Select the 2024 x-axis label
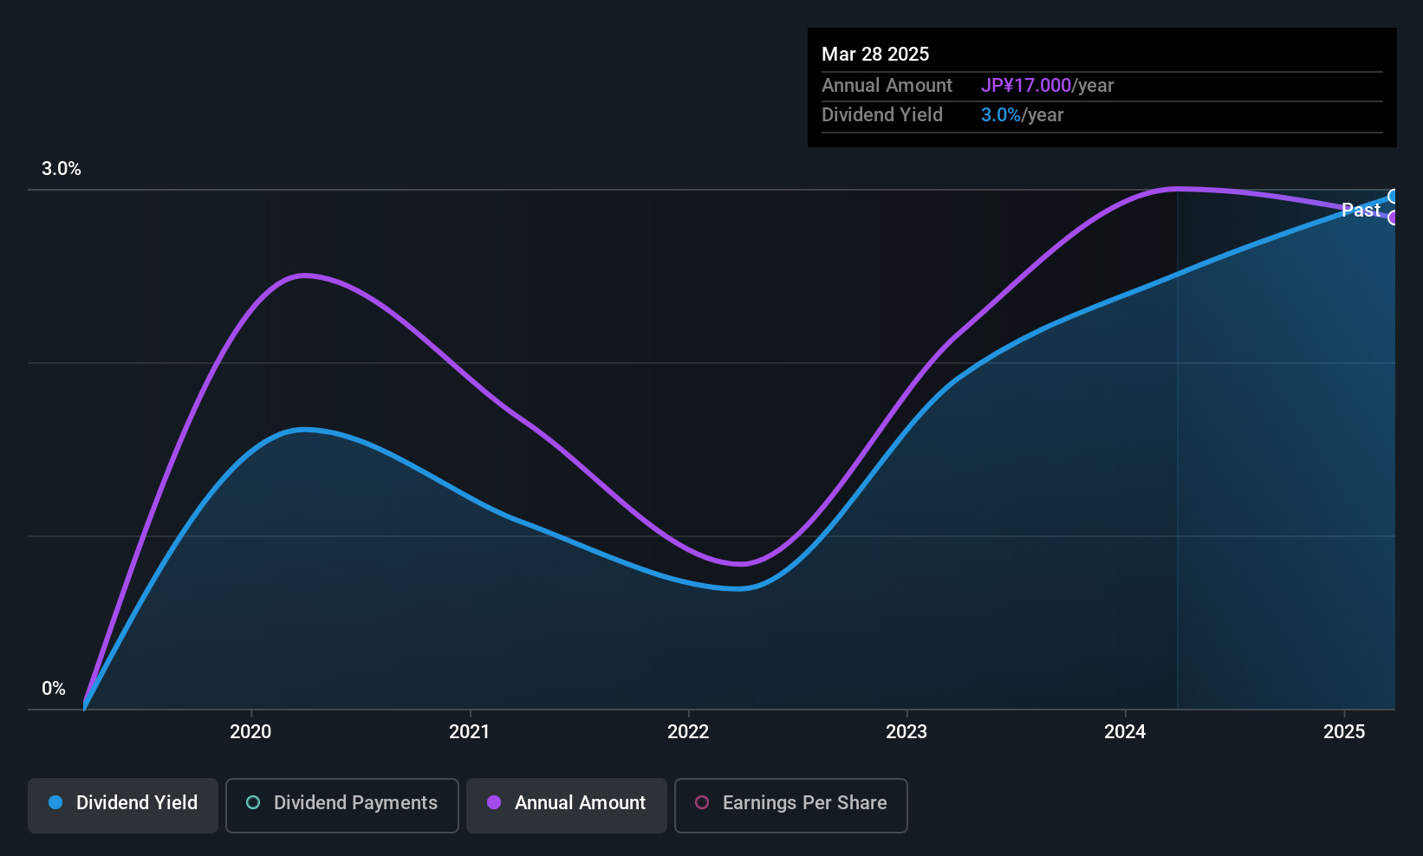 coord(1125,732)
